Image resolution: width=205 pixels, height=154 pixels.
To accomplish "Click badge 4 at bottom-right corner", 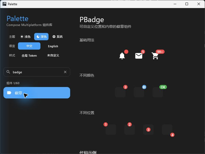I will pos(172,135).
